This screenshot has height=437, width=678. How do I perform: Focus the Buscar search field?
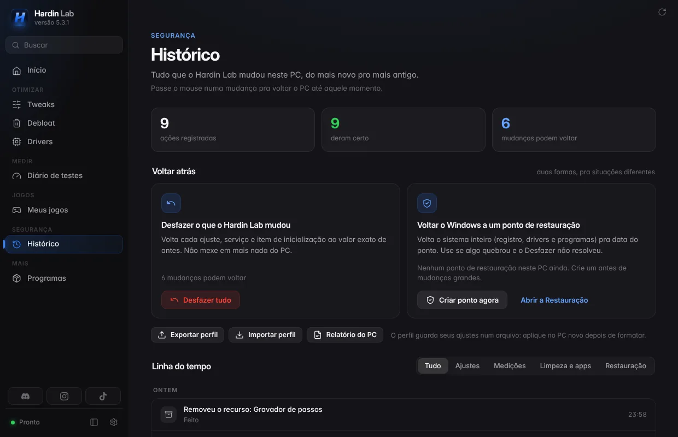pos(64,45)
